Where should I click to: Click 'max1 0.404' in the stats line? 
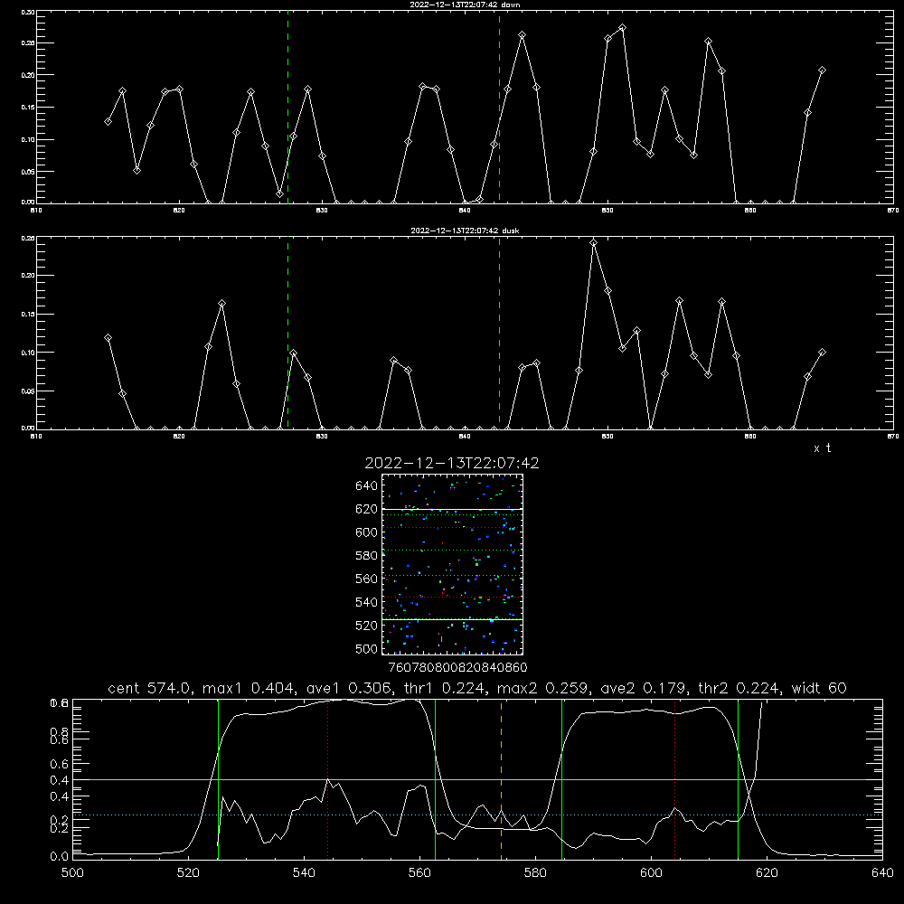(x=250, y=688)
